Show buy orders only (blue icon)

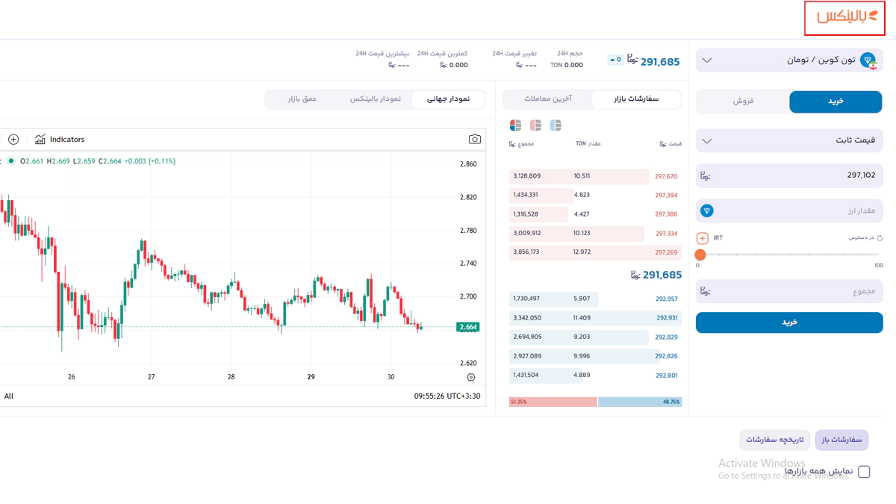point(556,125)
